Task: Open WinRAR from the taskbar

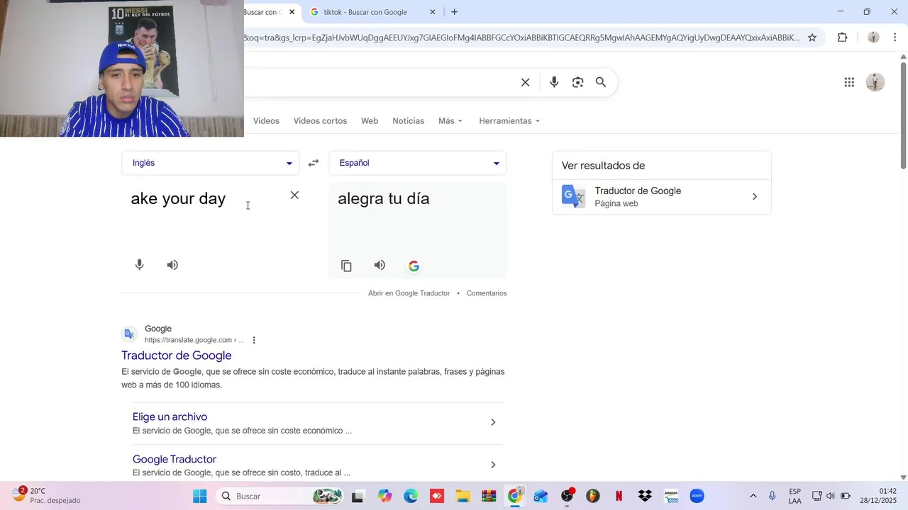Action: [x=489, y=496]
